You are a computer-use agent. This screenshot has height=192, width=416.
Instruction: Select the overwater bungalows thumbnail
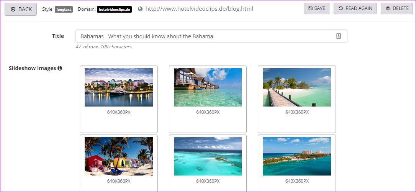208,87
